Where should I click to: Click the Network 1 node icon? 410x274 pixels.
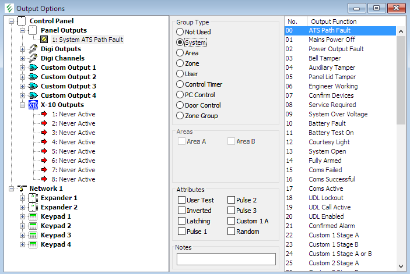click(x=22, y=188)
